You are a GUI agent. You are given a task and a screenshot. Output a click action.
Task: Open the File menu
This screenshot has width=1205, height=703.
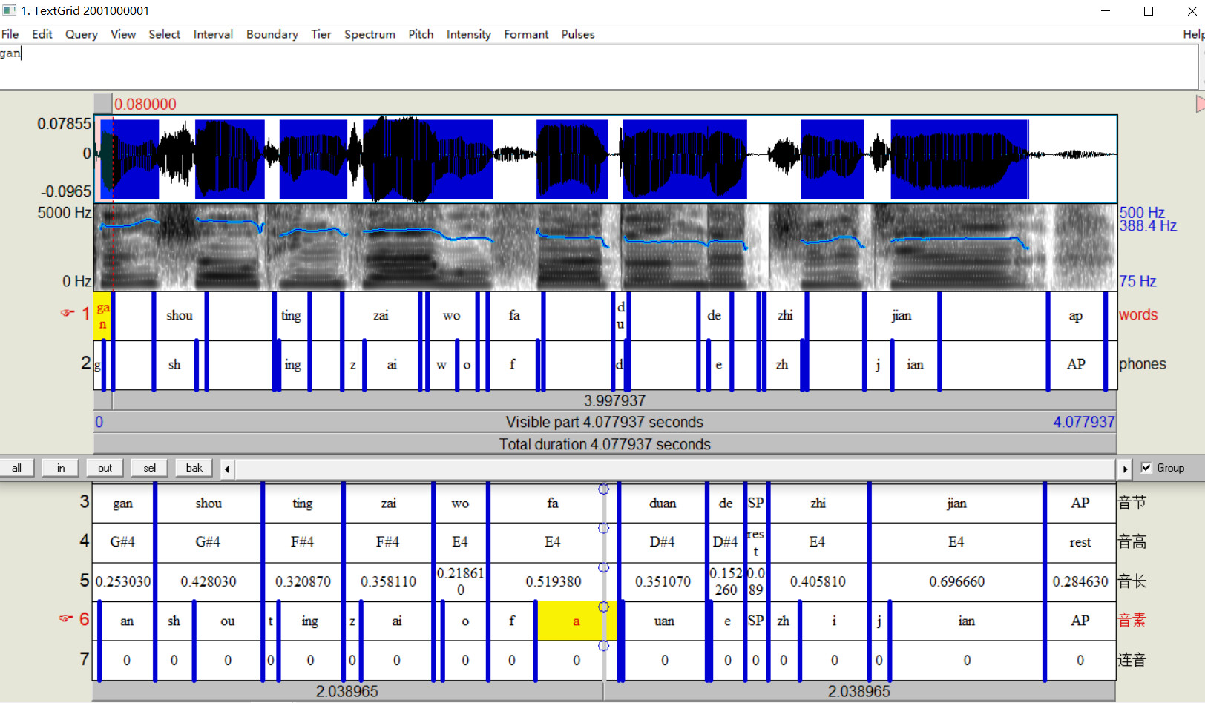pyautogui.click(x=10, y=34)
